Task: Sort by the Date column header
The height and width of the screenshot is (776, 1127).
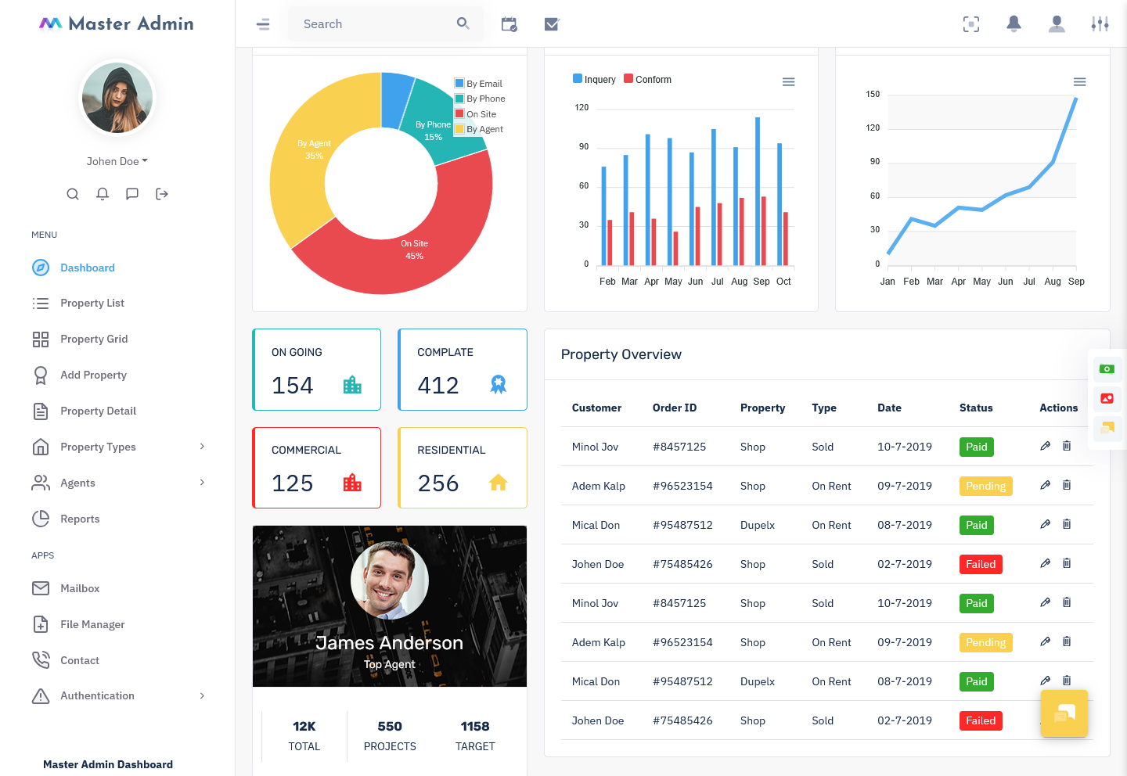Action: [x=889, y=408]
